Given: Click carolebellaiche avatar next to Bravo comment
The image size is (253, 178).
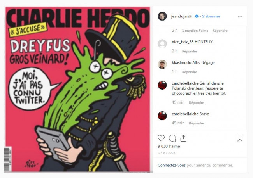Looking at the screenshot, I should [x=162, y=116].
